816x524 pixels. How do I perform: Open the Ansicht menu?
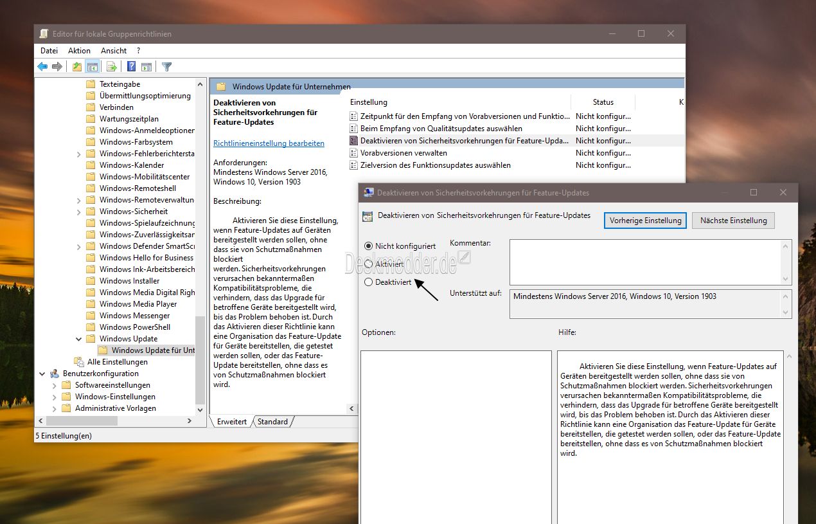(114, 51)
